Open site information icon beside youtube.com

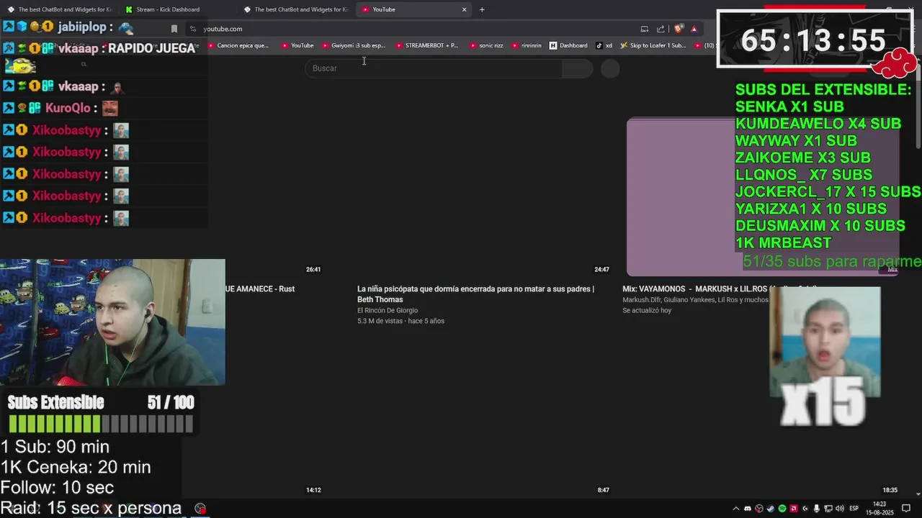(x=193, y=29)
